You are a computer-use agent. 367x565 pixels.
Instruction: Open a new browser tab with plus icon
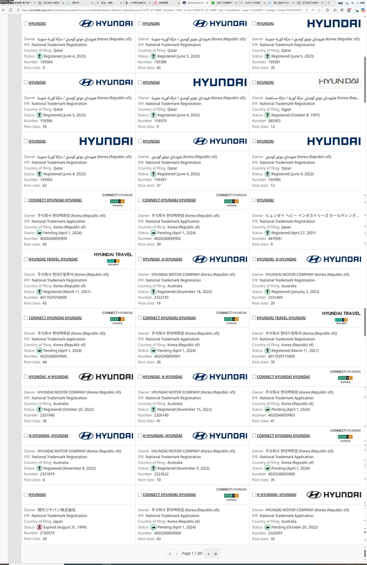[328, 2]
